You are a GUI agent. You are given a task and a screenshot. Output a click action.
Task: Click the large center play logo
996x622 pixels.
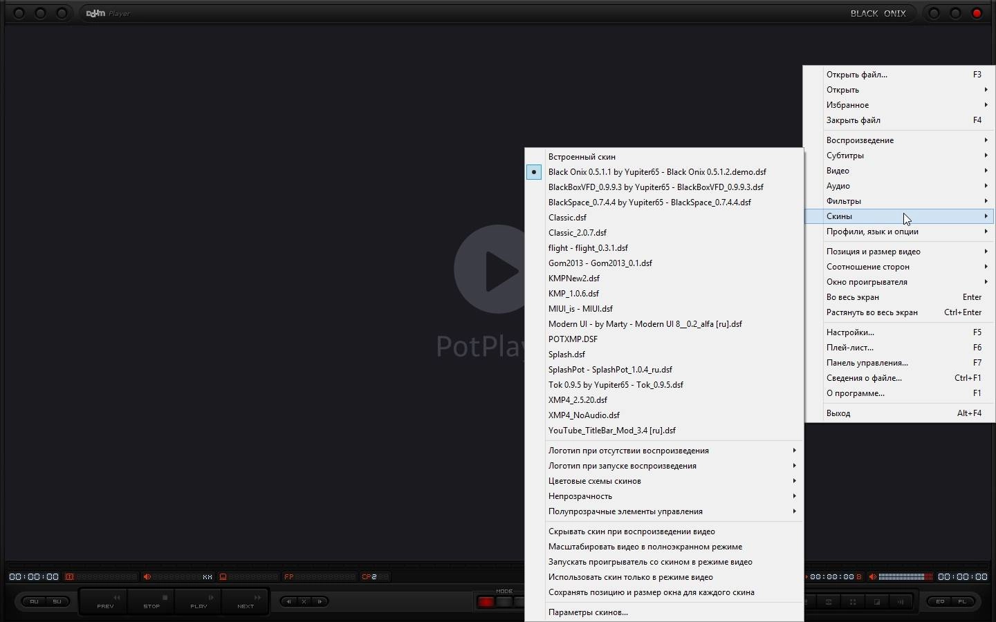489,269
